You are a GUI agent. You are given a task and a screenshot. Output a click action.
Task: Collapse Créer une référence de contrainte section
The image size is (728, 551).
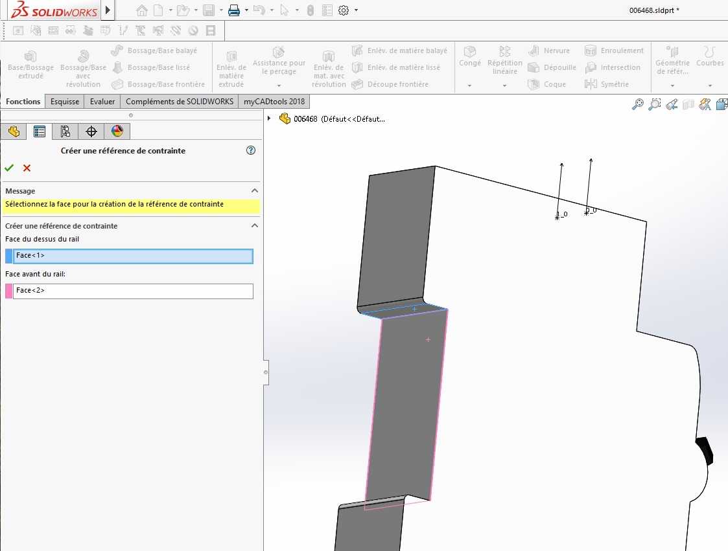[x=254, y=225]
